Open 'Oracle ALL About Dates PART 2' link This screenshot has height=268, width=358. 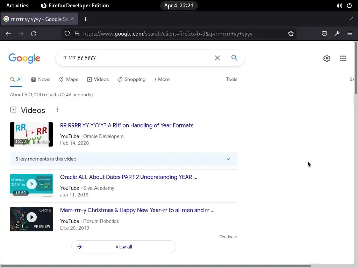[x=129, y=177]
